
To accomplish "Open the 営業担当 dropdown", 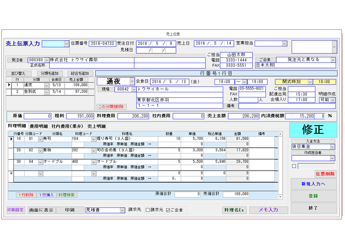I will click(x=284, y=44).
